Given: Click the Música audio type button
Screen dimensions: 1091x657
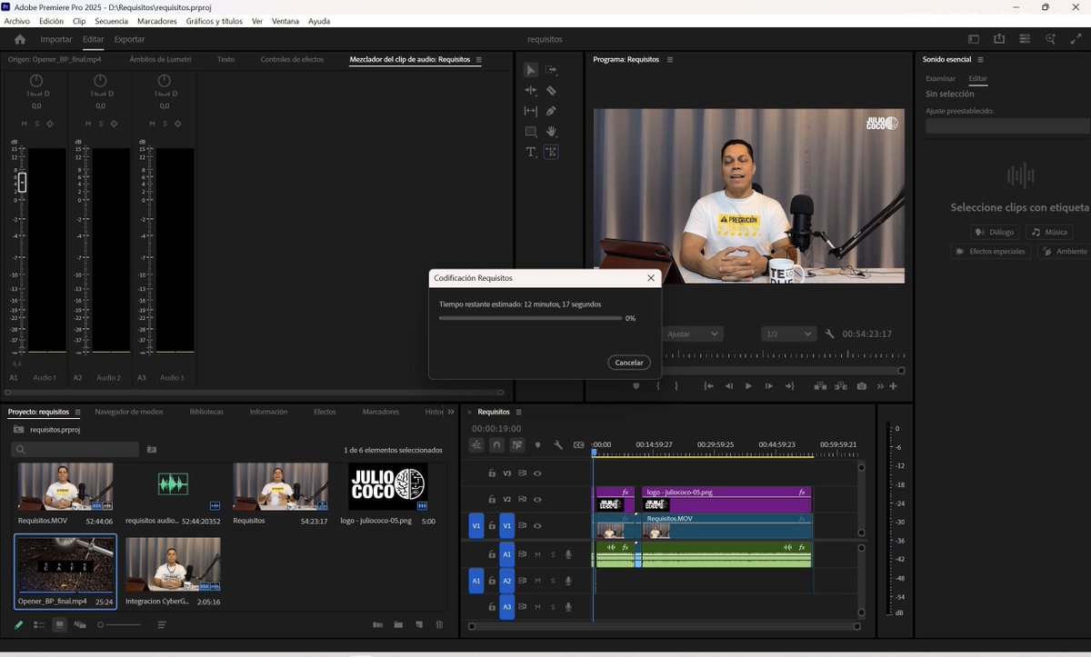Looking at the screenshot, I should [x=1049, y=232].
